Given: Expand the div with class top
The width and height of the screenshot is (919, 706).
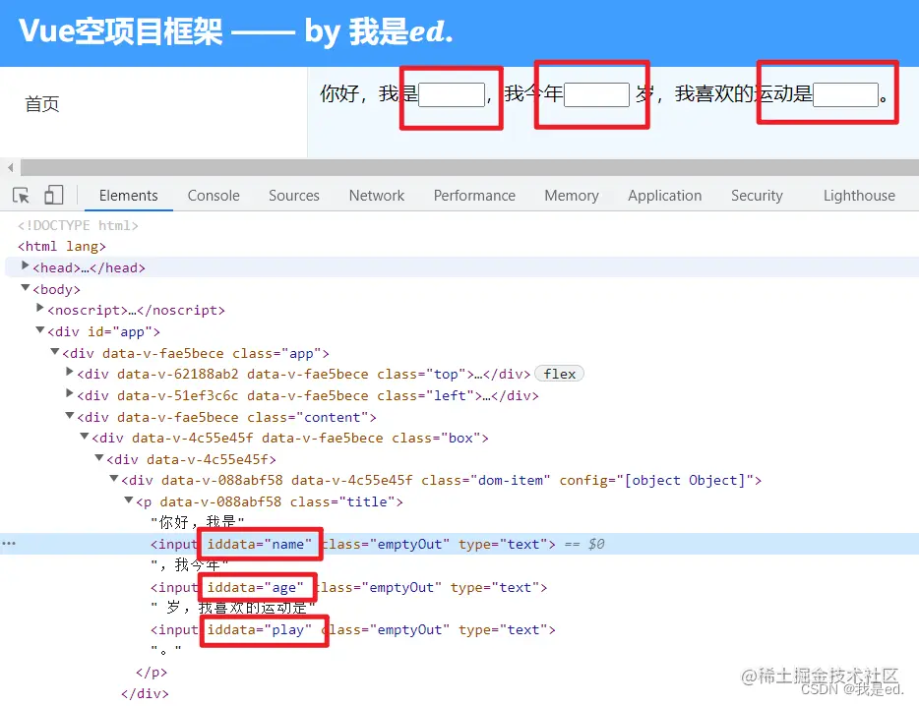Looking at the screenshot, I should click(x=69, y=372).
